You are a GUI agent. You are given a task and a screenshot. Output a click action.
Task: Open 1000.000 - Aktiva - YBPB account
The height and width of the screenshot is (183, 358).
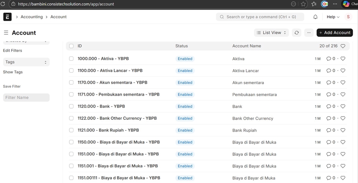click(x=103, y=59)
